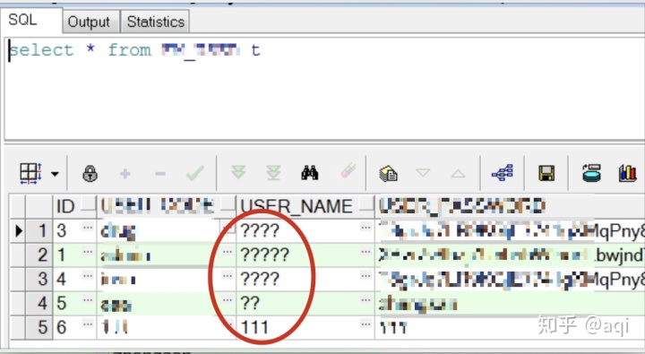Select the password cell ending in bwjnd

510,255
